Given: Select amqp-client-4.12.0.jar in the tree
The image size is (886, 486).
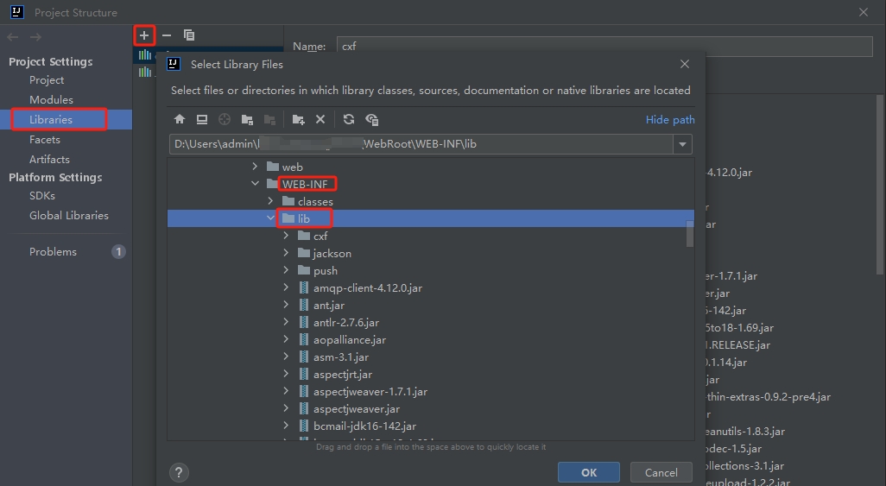Looking at the screenshot, I should point(368,287).
